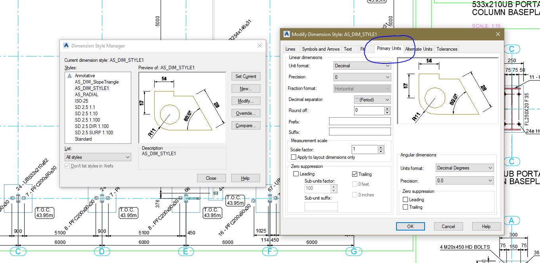The height and width of the screenshot is (263, 540).
Task: Select Standard in the styles list
Action: point(83,139)
